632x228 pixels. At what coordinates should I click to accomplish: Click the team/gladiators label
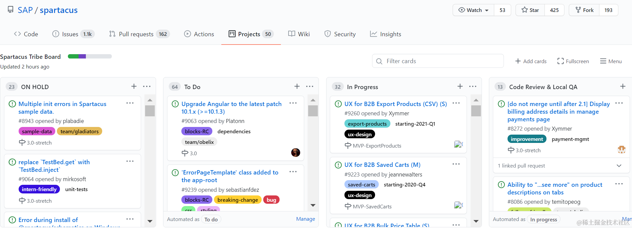80,131
